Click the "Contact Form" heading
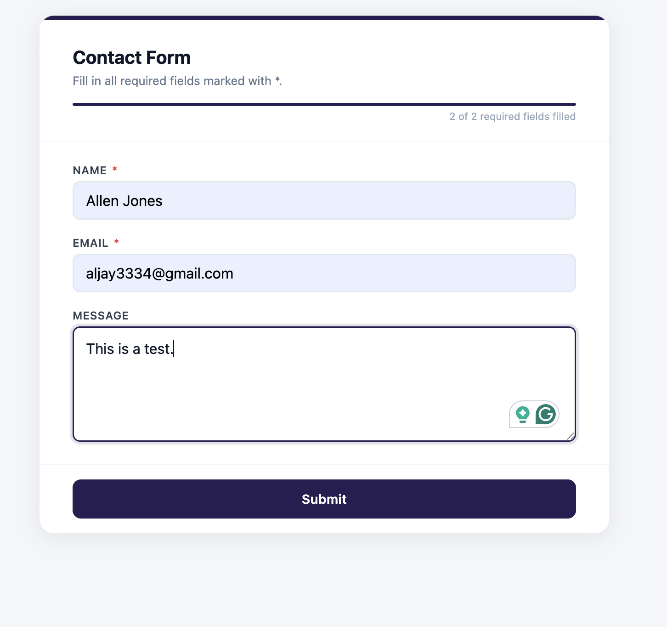Screen dimensions: 667x627 (x=131, y=58)
